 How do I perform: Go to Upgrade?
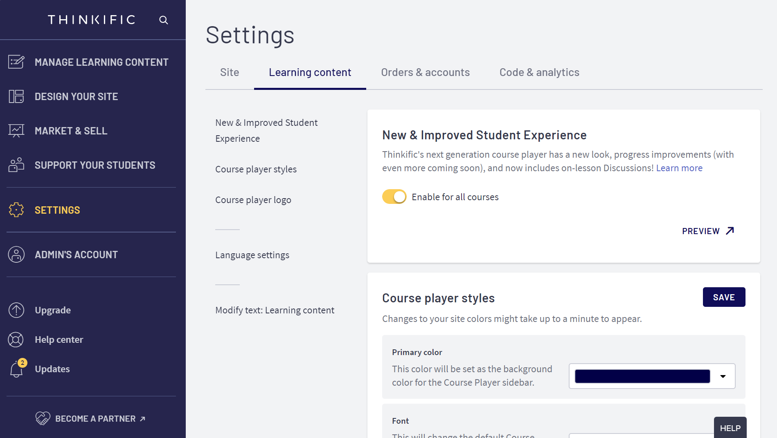(53, 310)
